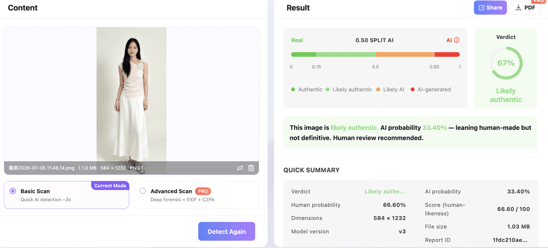Click the Share button

pyautogui.click(x=490, y=8)
